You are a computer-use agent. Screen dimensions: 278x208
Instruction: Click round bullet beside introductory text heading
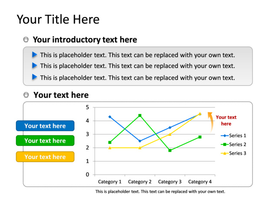point(26,39)
